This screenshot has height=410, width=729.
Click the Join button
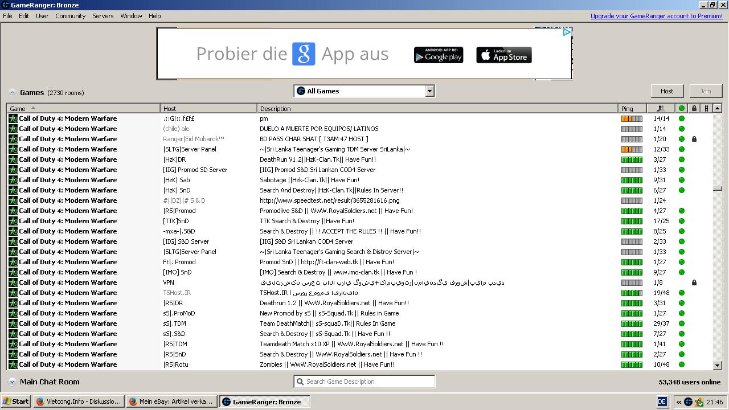[x=706, y=91]
